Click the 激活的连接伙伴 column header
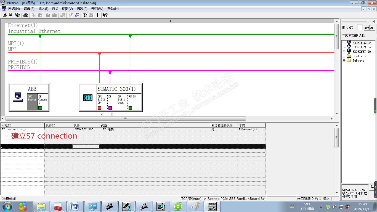Image resolution: width=377 pixels, height=212 pixels. [x=224, y=125]
